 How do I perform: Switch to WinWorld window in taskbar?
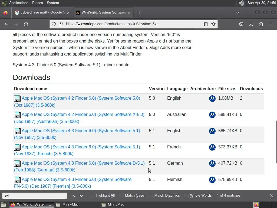(x=31, y=204)
